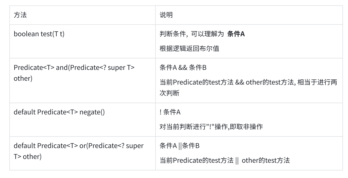Click the 即取非操作 description line

click(x=211, y=127)
